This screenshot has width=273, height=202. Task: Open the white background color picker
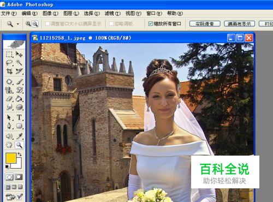tap(19, 165)
